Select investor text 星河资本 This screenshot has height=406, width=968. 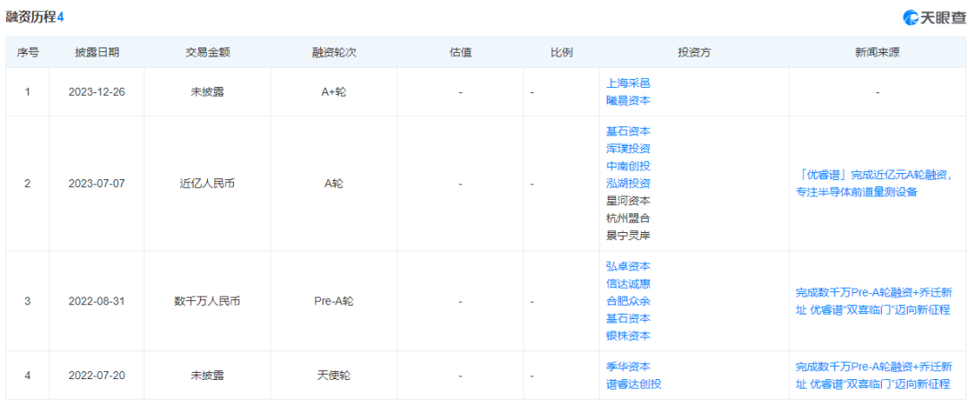628,201
